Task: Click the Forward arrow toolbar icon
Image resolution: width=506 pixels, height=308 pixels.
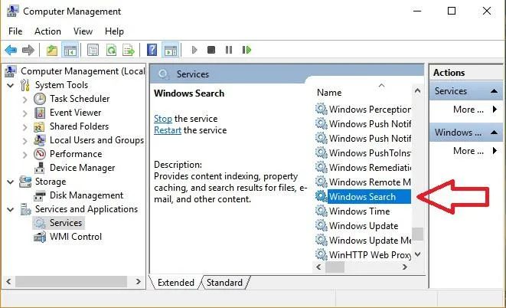Action: [28, 50]
